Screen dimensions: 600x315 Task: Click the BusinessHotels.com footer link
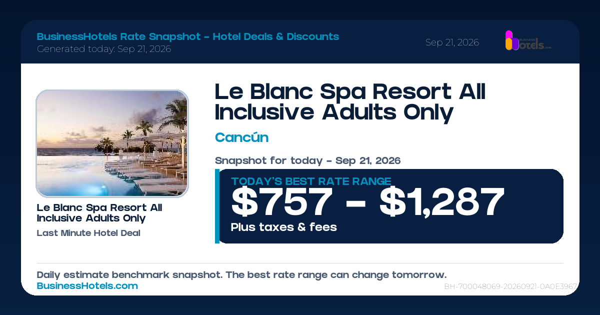click(x=87, y=286)
